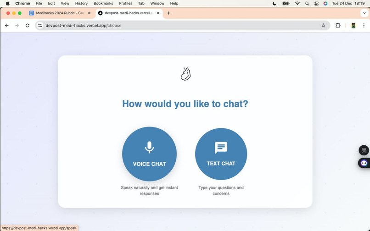Open the Tab menu

(141, 3)
